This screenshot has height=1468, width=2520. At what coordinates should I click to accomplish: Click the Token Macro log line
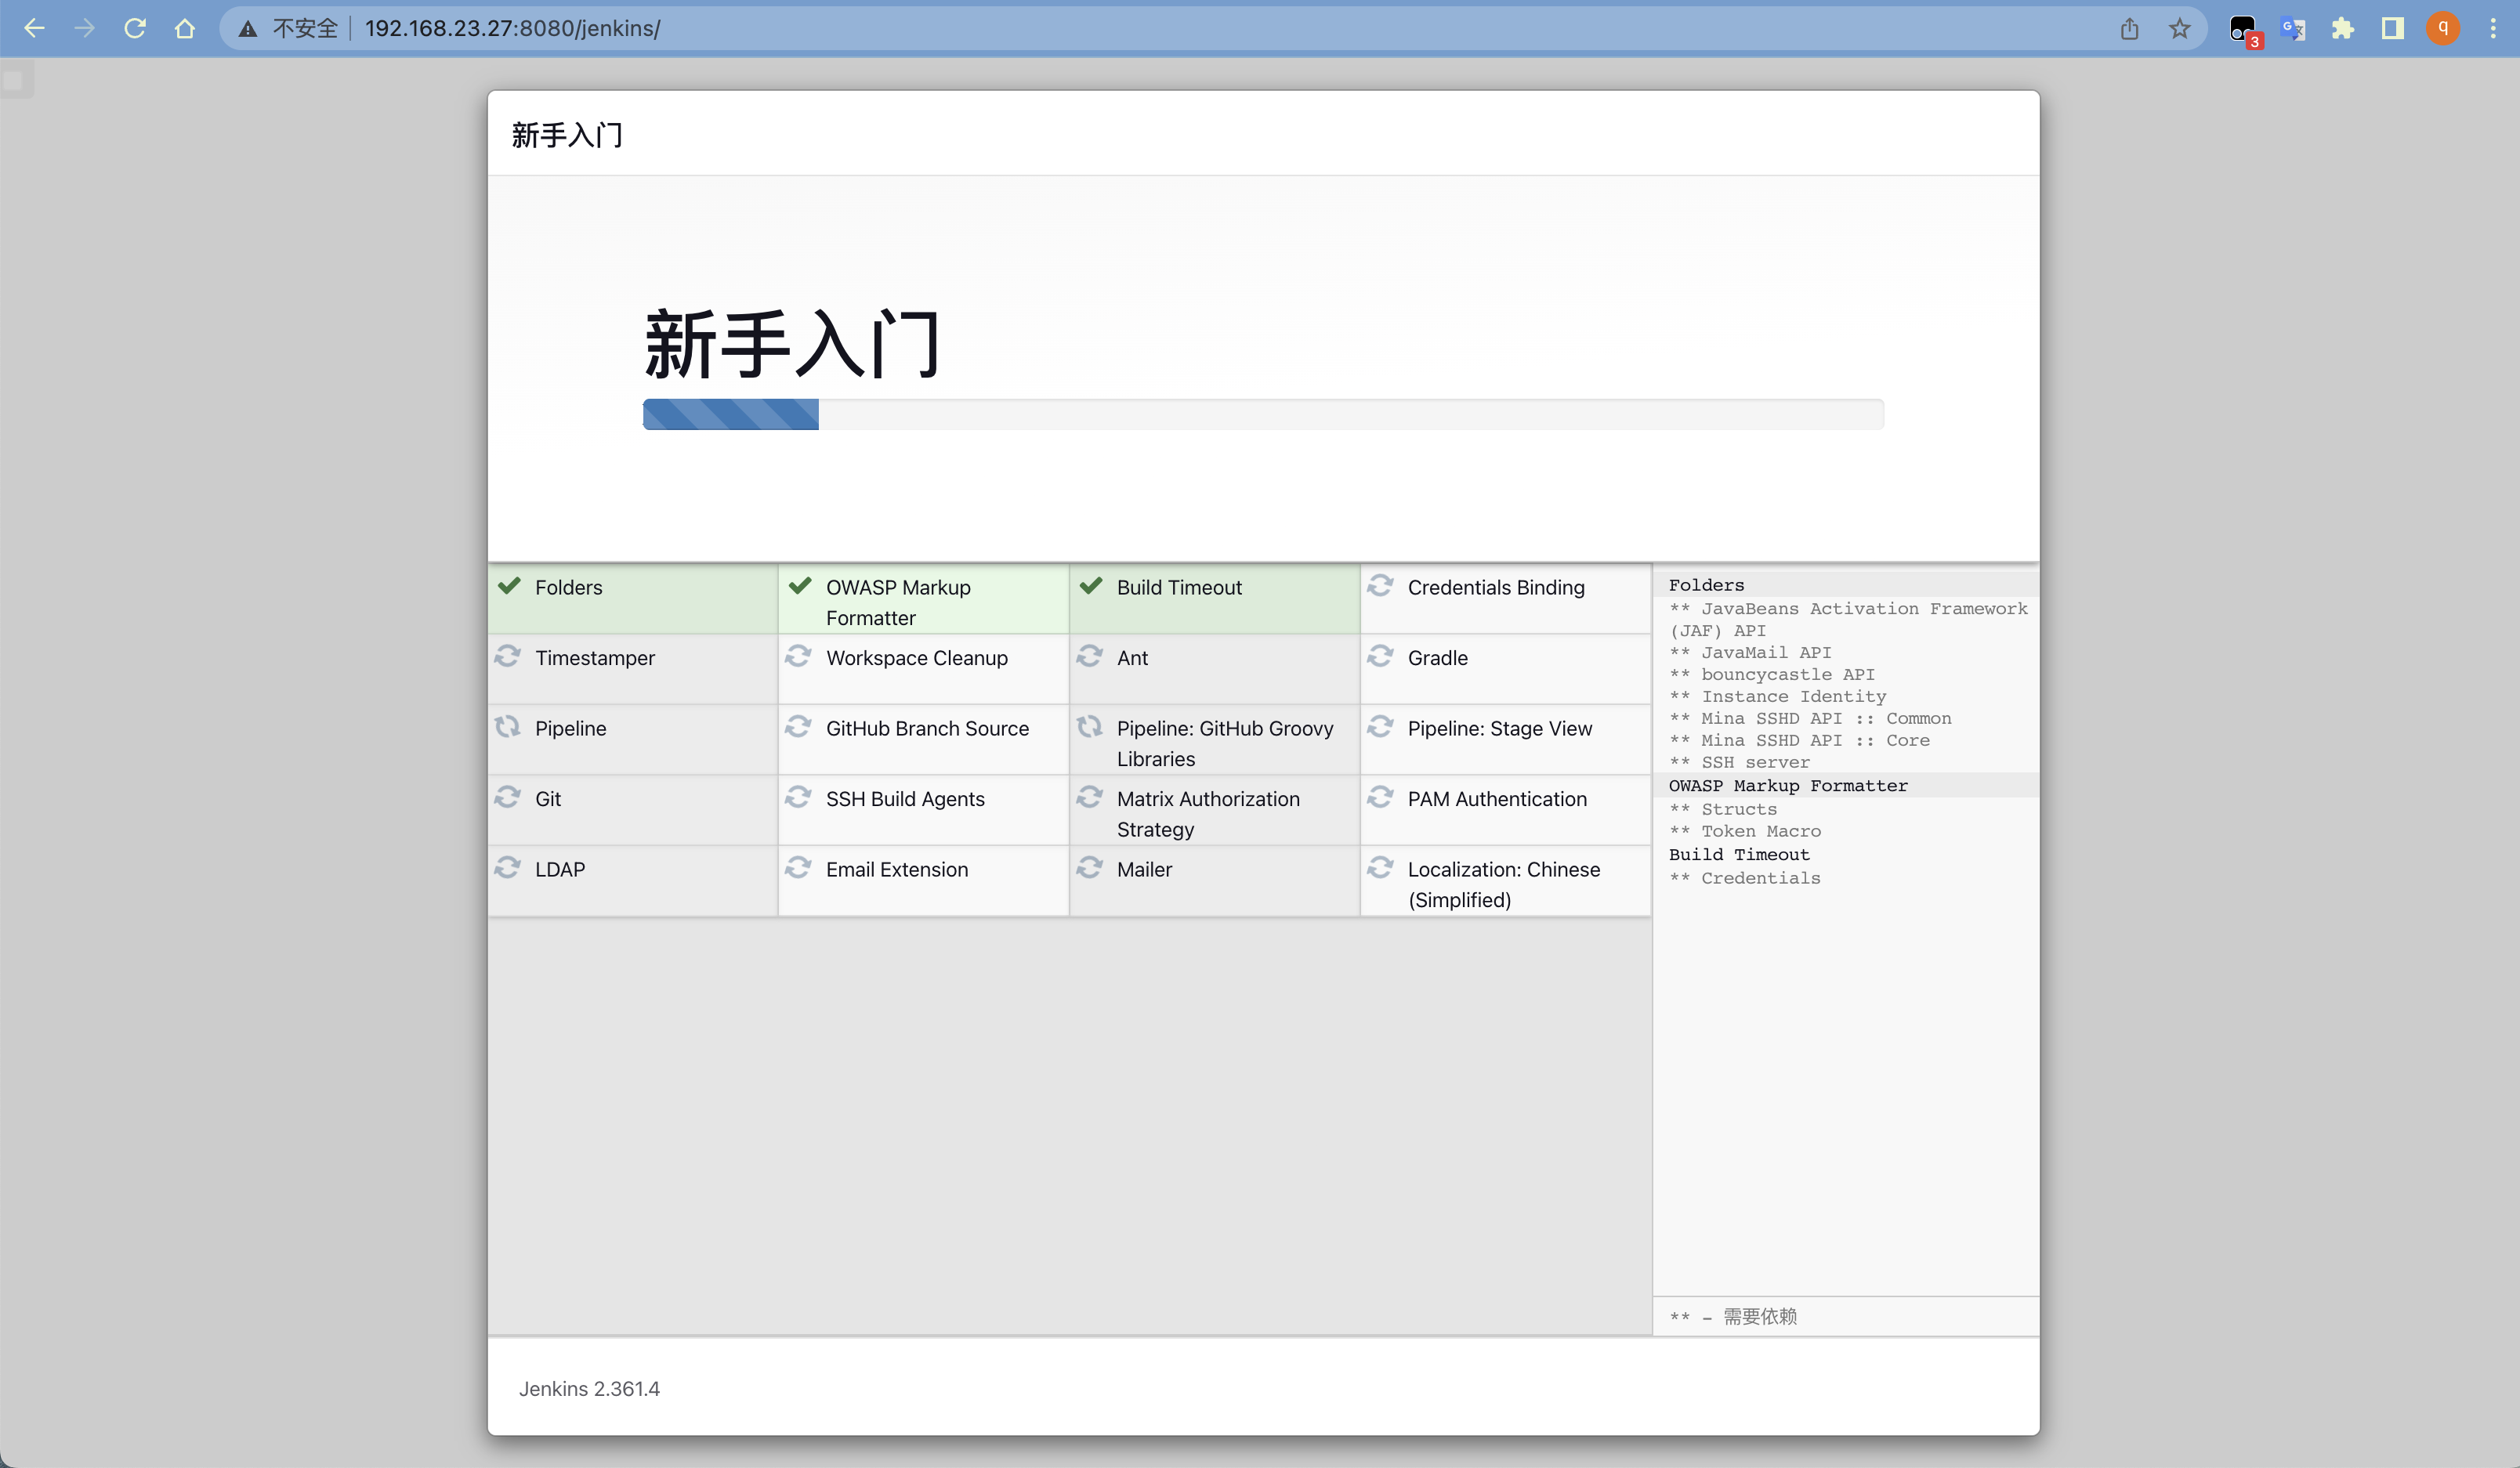tap(1745, 831)
